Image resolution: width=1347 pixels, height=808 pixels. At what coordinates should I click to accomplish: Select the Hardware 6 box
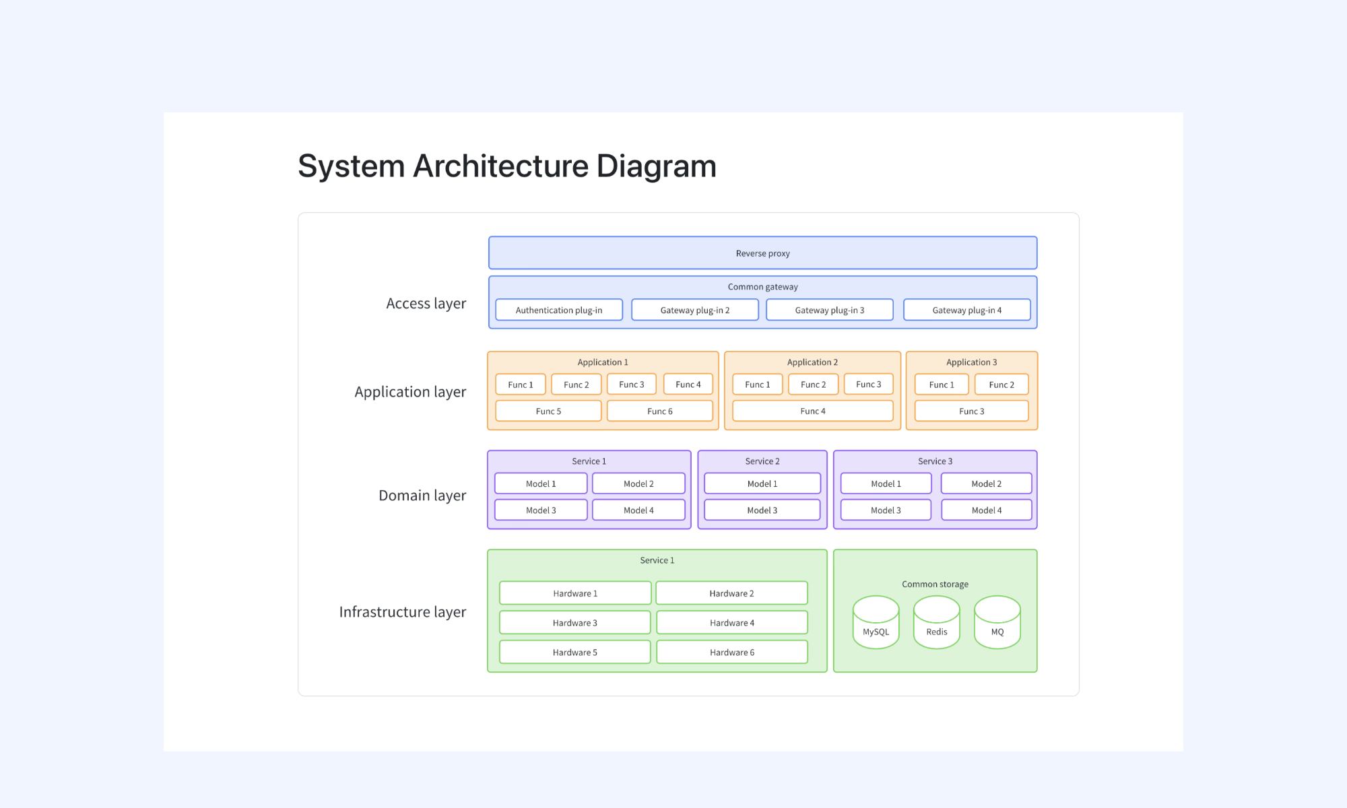point(732,652)
